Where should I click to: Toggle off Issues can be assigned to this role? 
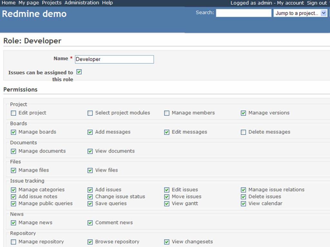79,72
